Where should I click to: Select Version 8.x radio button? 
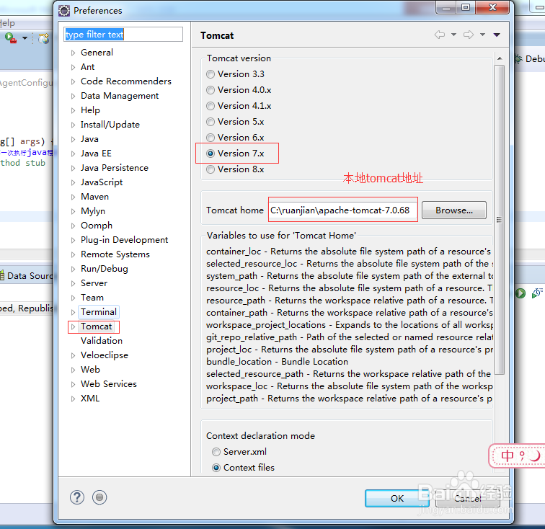click(211, 169)
